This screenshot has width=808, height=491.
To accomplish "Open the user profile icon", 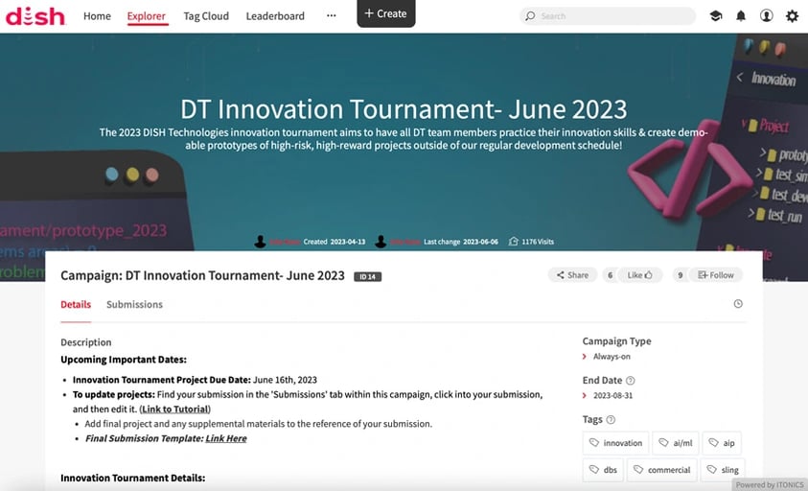I will pos(766,16).
